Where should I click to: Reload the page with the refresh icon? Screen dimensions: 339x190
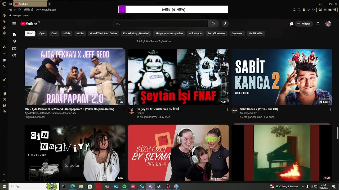coord(20,10)
